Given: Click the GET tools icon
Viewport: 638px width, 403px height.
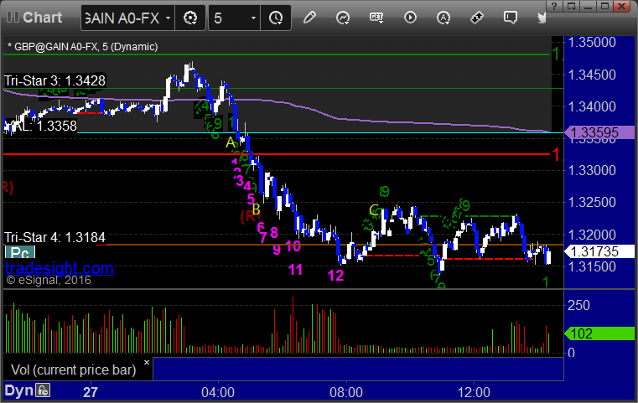Looking at the screenshot, I should [376, 18].
